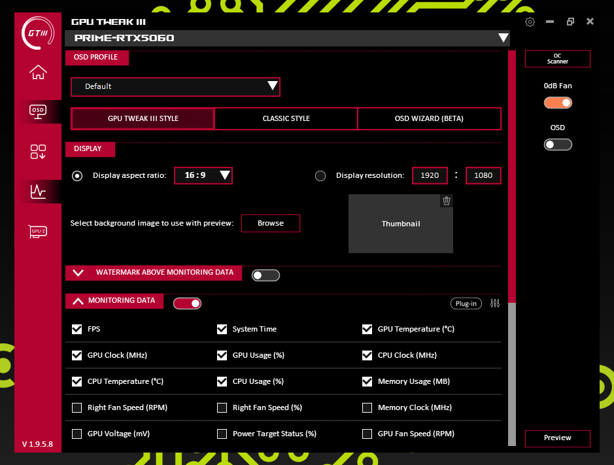Click the DISPLAY section header
Image resolution: width=614 pixels, height=465 pixels.
(x=90, y=149)
